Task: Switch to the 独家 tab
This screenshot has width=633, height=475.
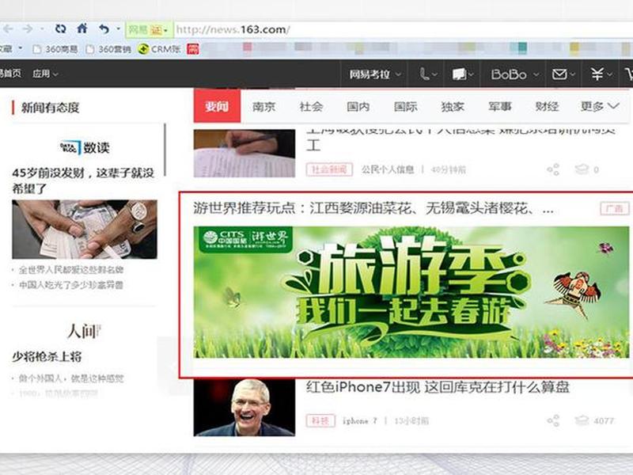Action: pos(453,107)
